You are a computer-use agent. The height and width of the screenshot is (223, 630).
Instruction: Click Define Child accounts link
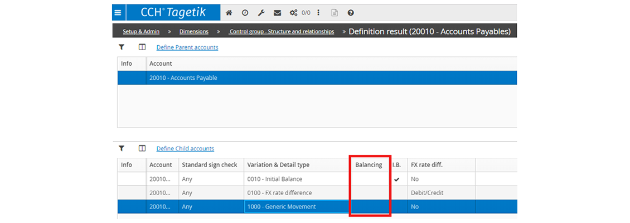pyautogui.click(x=185, y=149)
